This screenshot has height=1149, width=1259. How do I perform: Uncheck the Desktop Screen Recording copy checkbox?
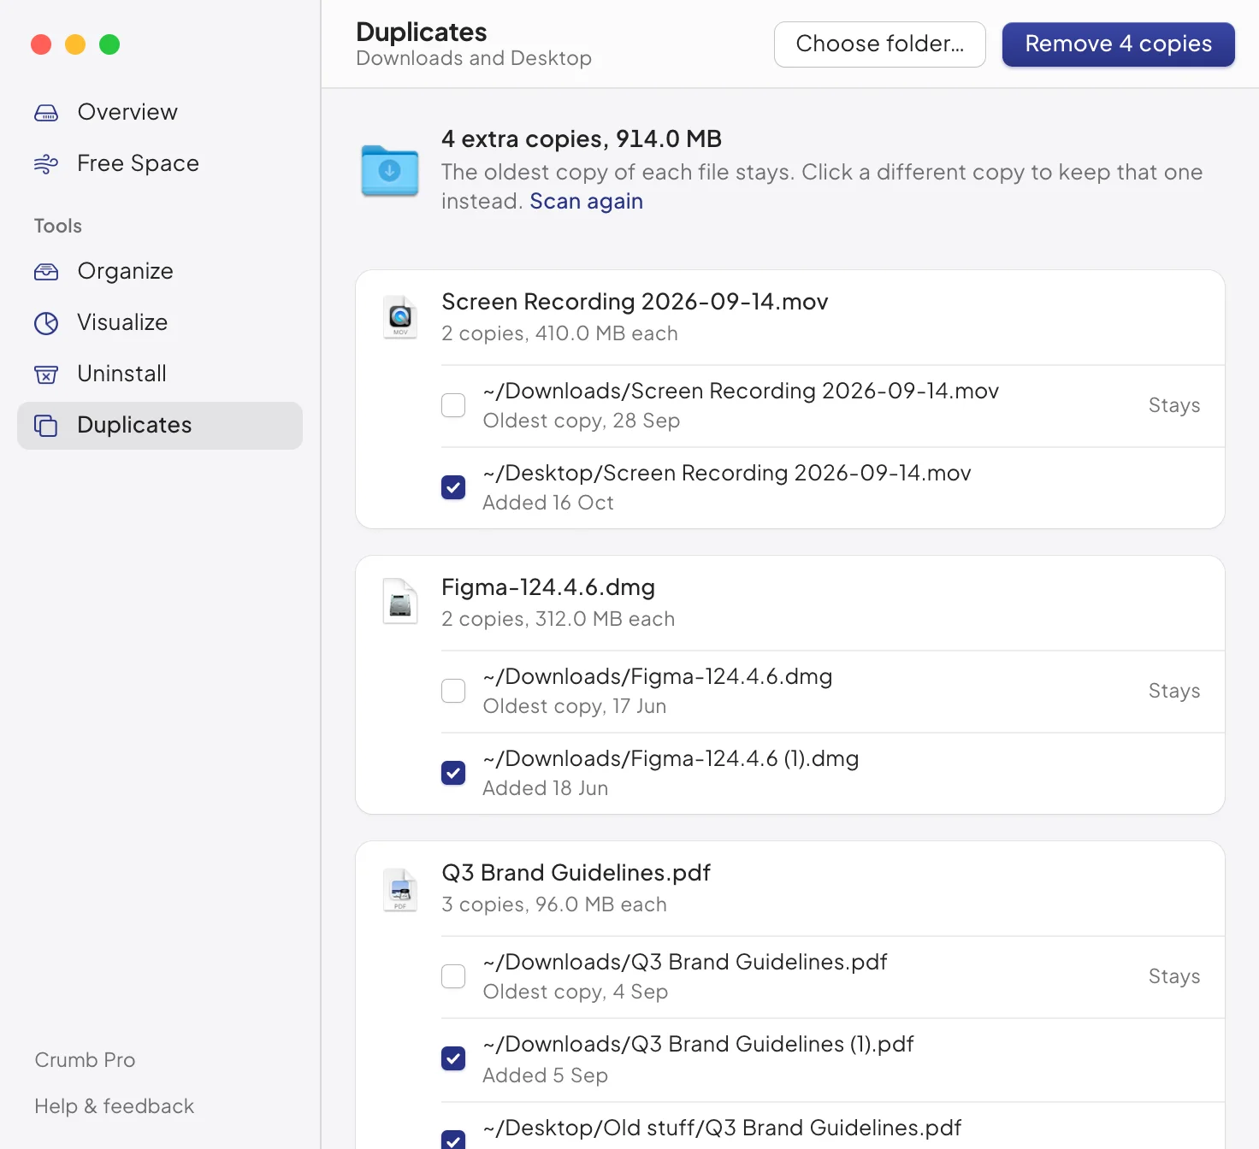[453, 487]
